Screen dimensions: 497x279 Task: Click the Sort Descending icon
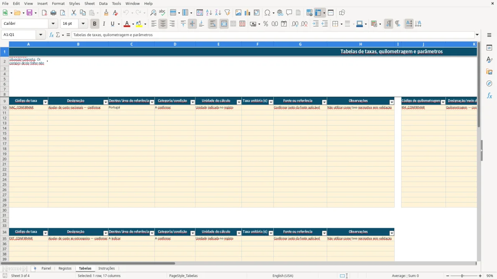point(218,13)
